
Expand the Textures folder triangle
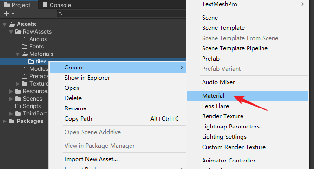(18, 84)
